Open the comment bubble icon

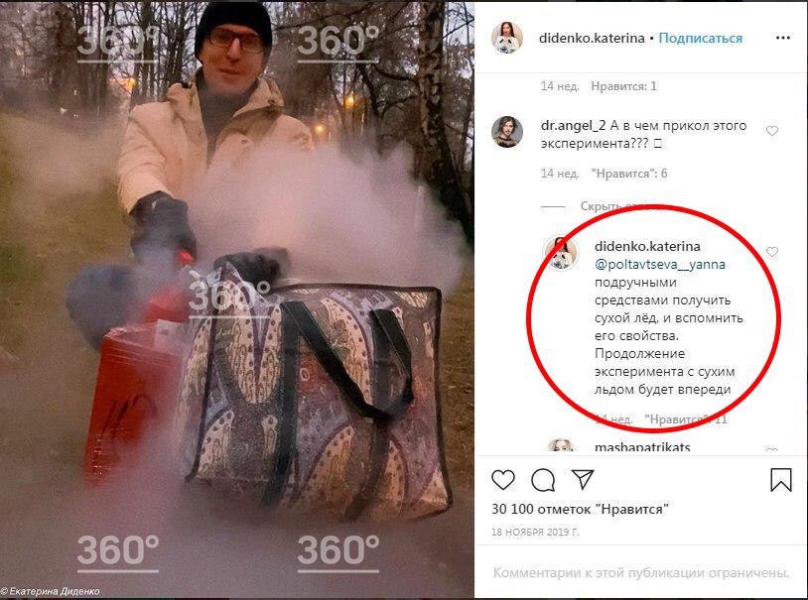543,480
